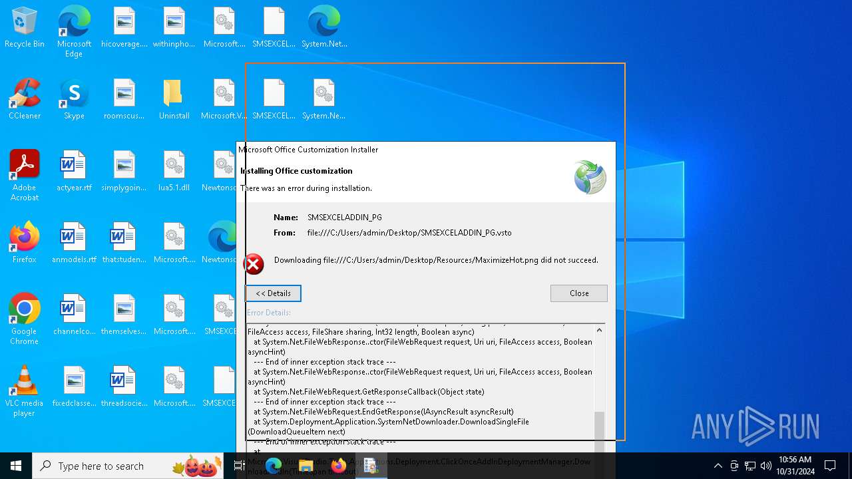The image size is (852, 479).
Task: Open Edge from the taskbar
Action: pos(274,466)
